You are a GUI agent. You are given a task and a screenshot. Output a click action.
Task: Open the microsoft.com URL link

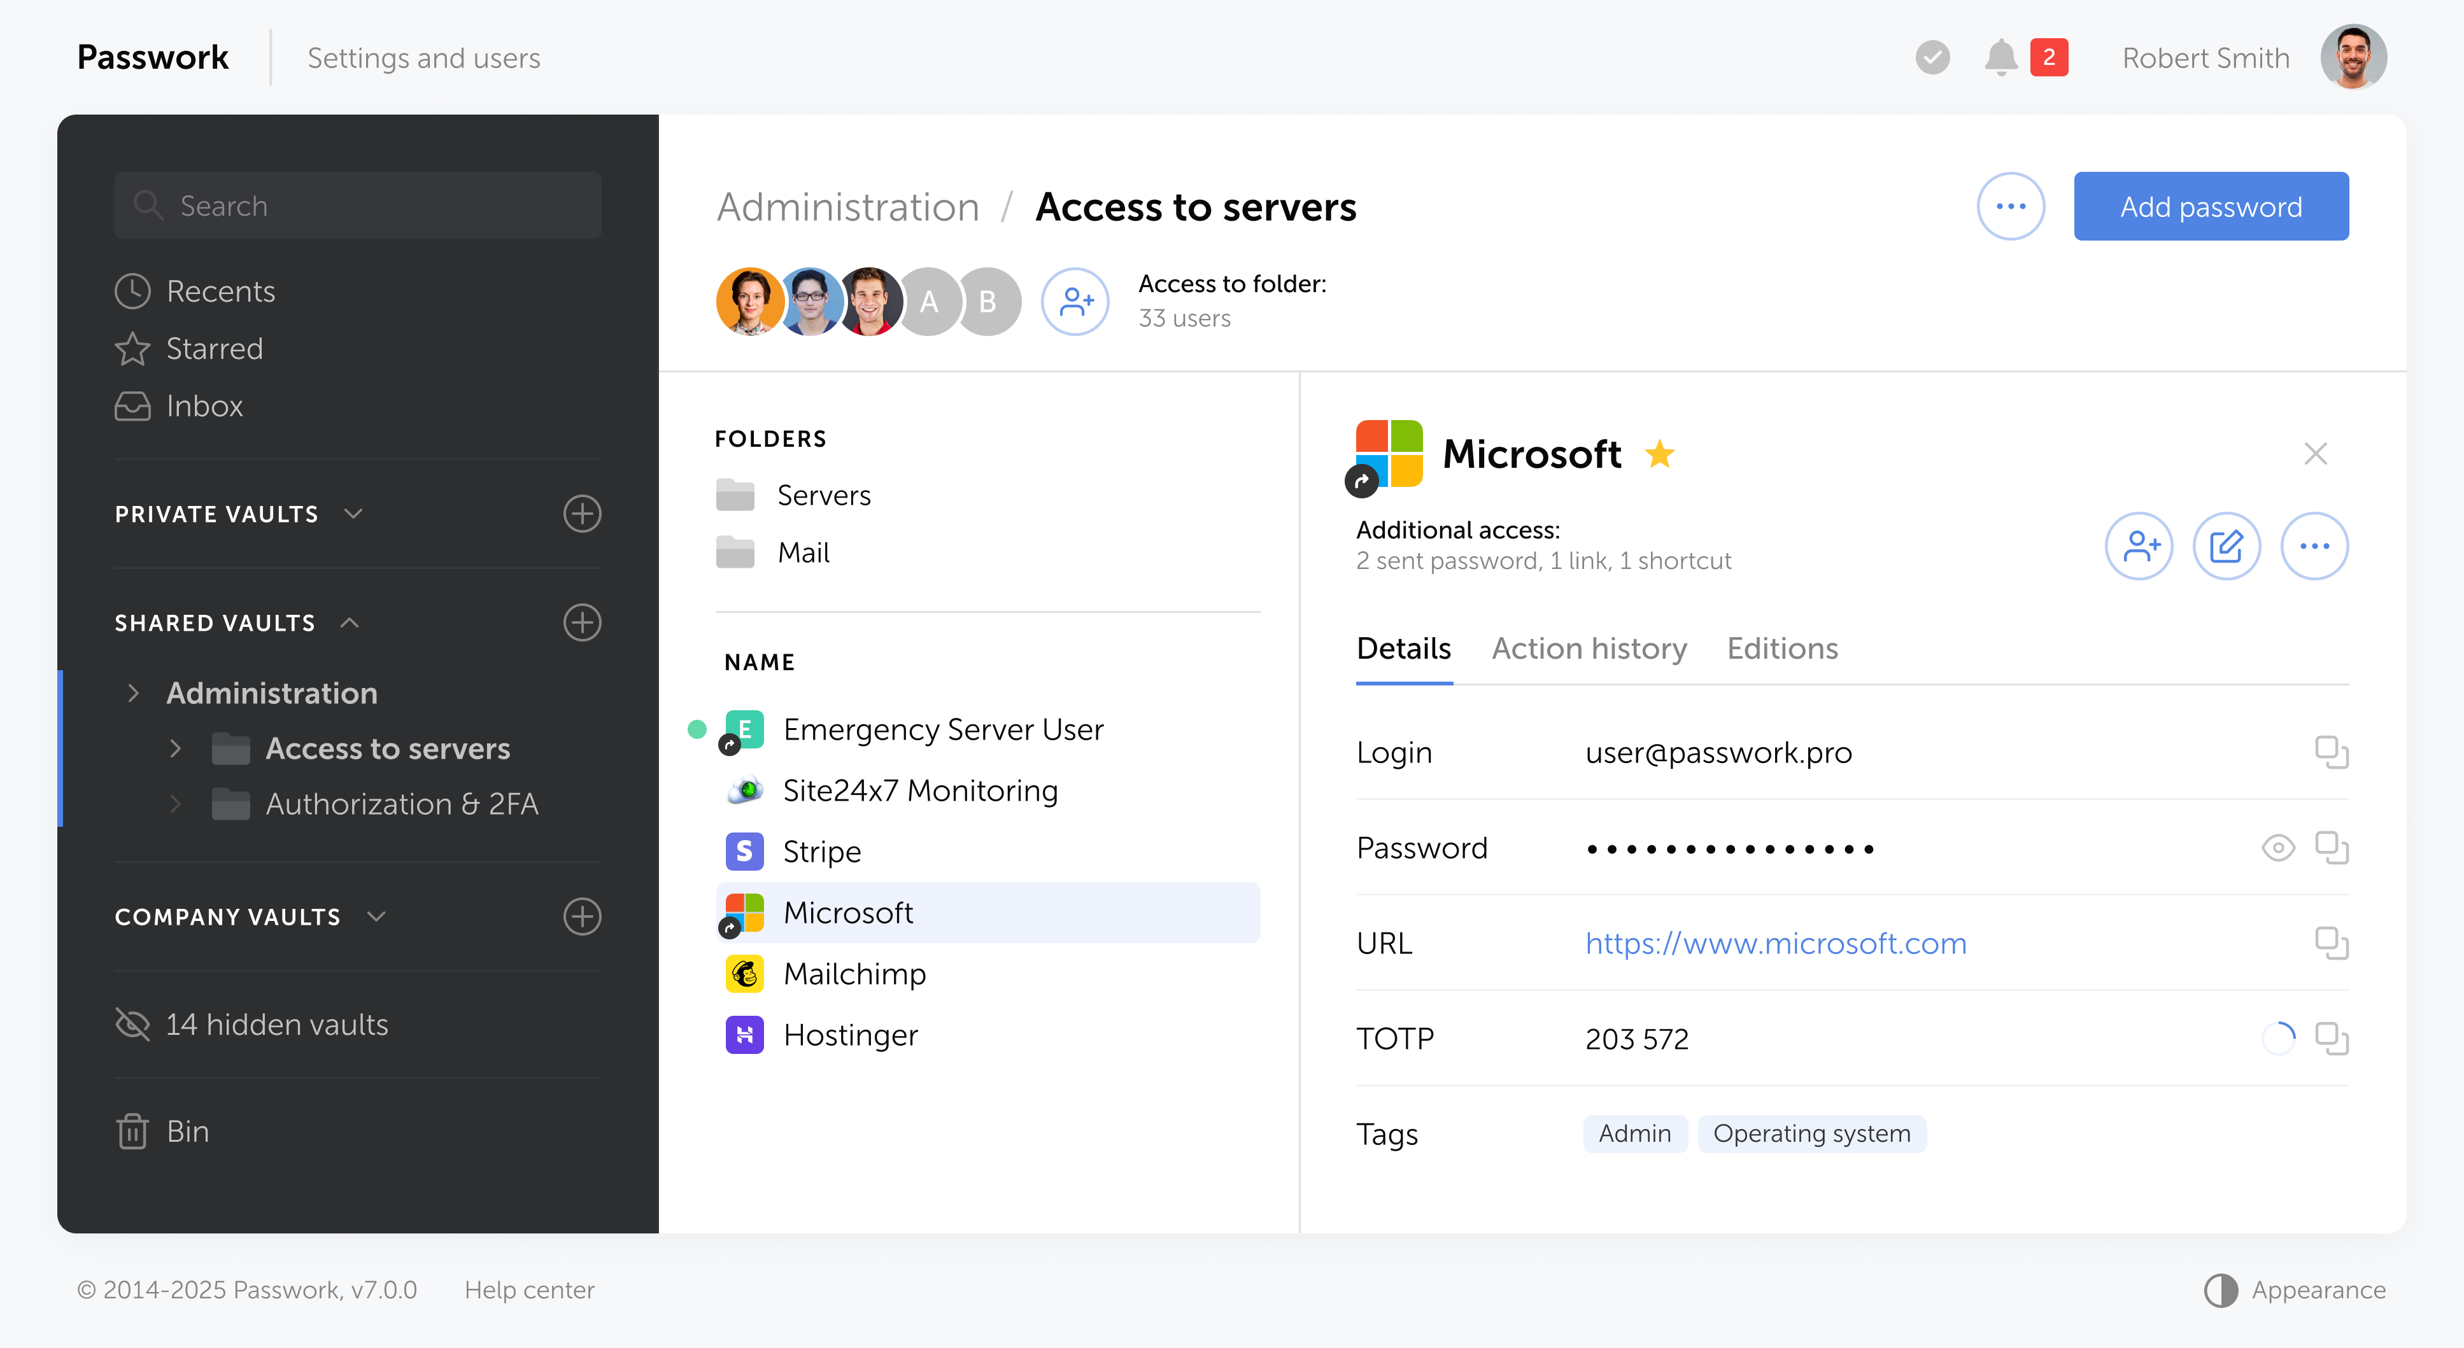[1775, 943]
